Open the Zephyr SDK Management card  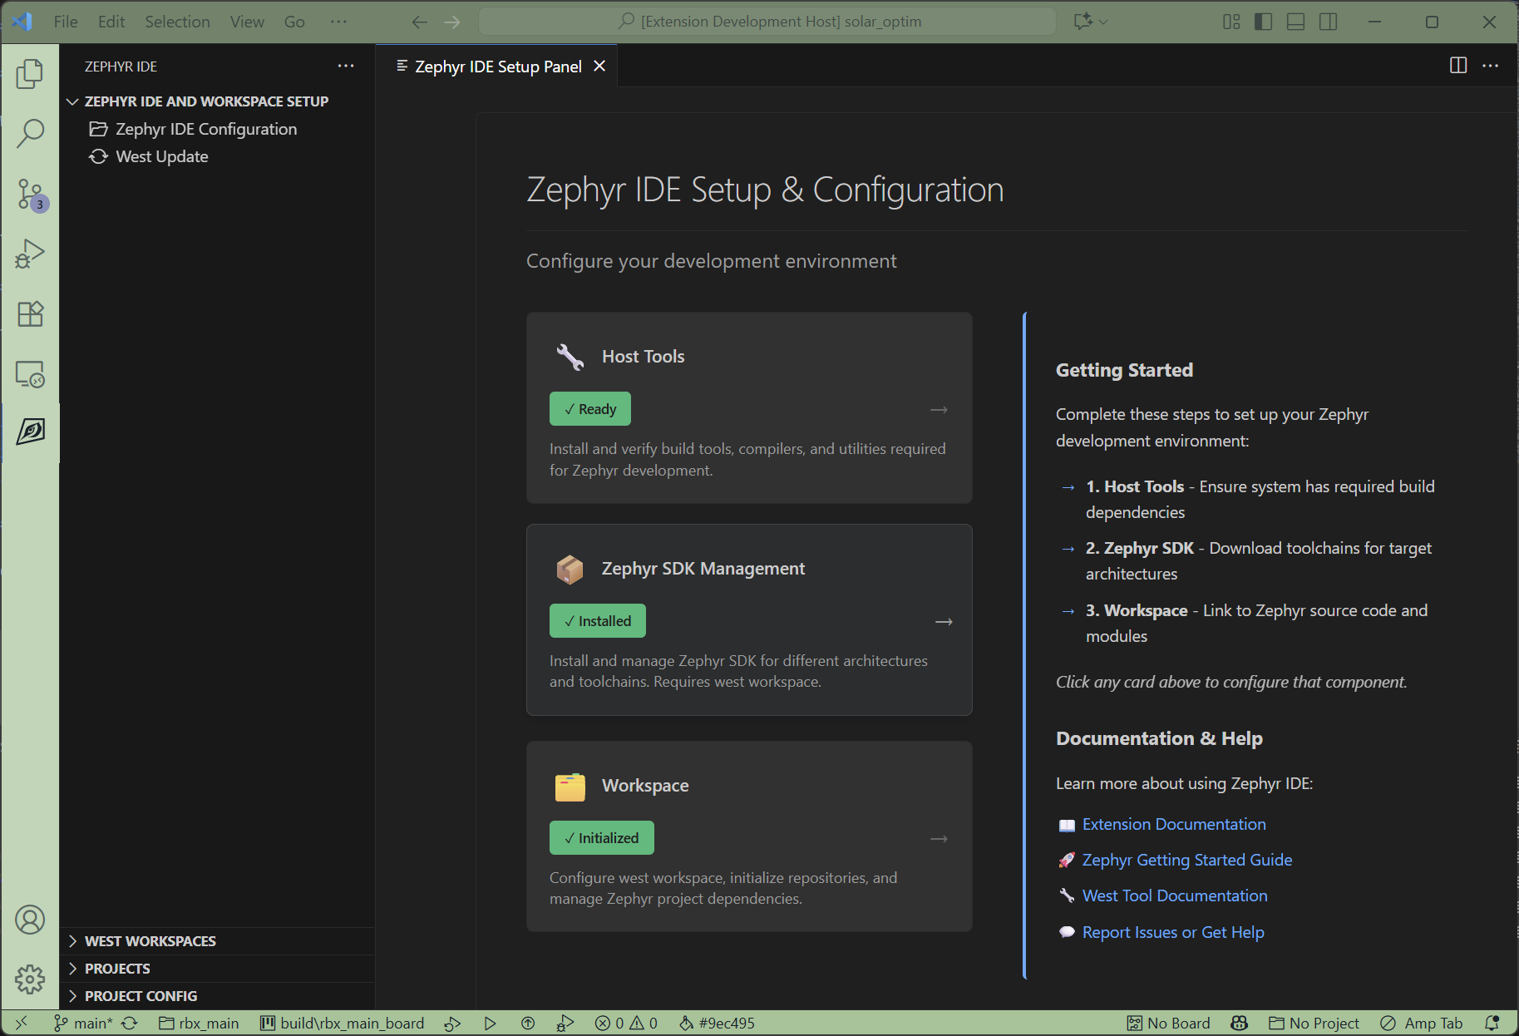(x=749, y=619)
